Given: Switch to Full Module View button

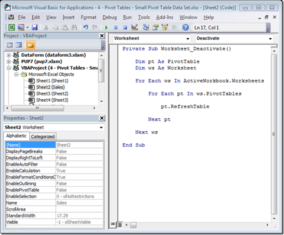Looking at the screenshot, I should 119,224.
